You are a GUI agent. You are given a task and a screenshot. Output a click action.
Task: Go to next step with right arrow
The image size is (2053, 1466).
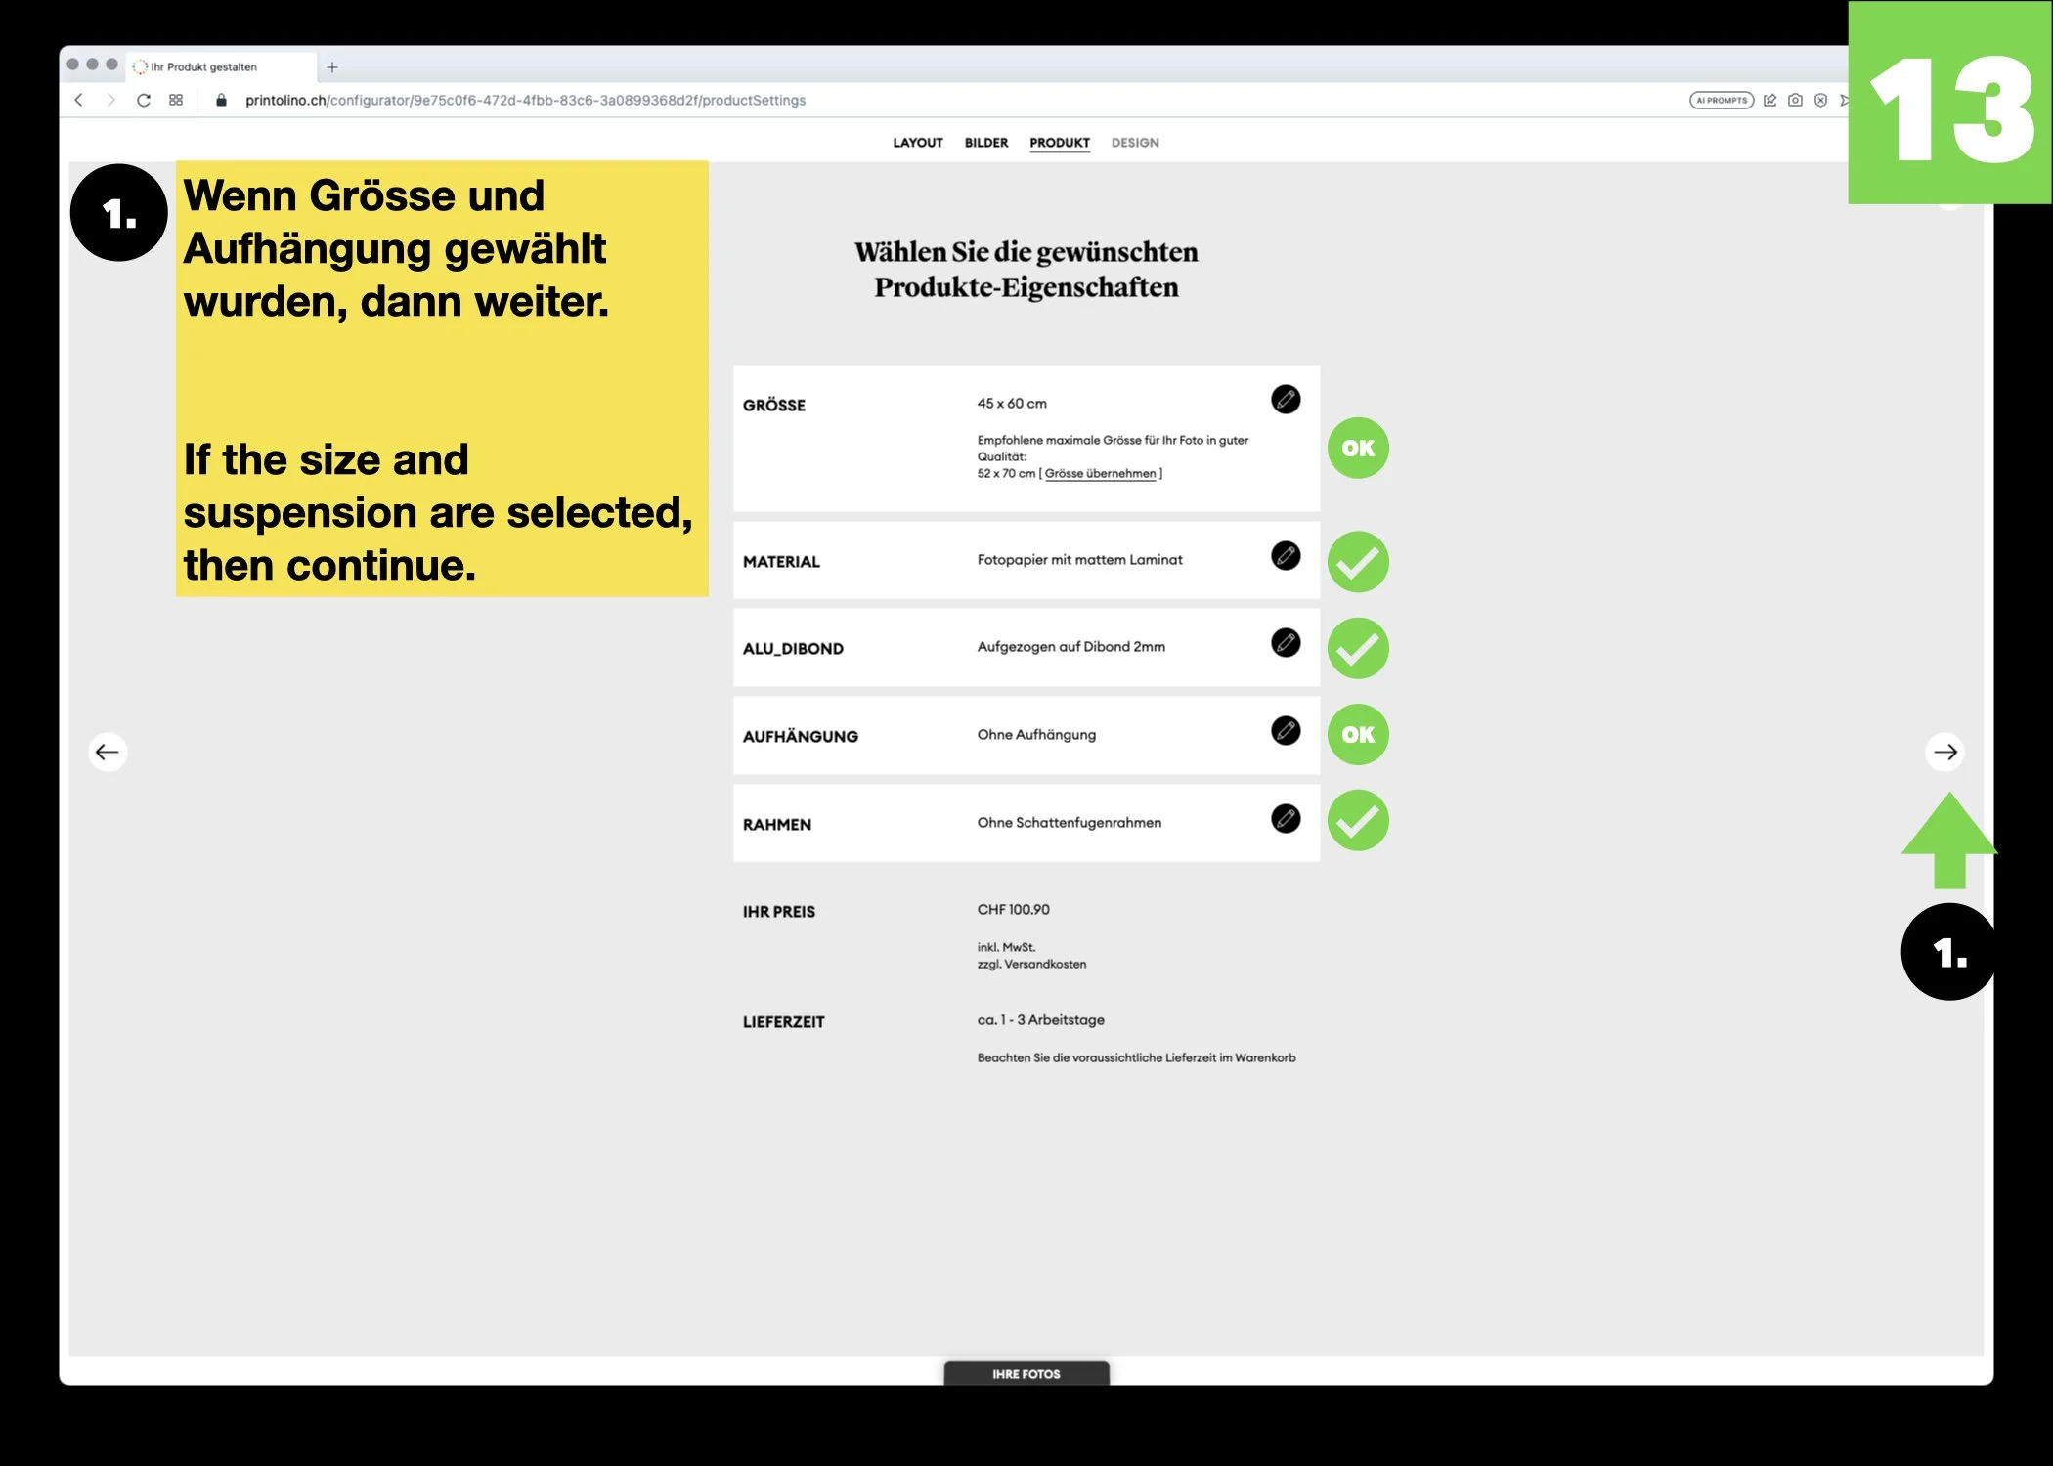pos(1944,752)
